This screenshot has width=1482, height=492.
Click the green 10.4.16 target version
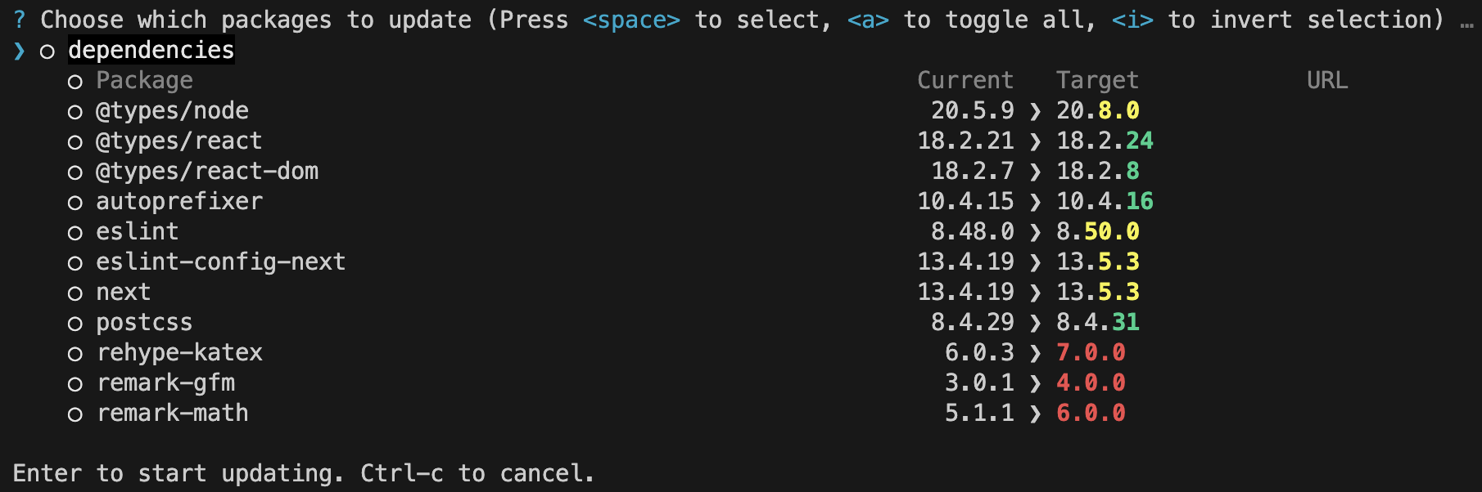[1105, 201]
